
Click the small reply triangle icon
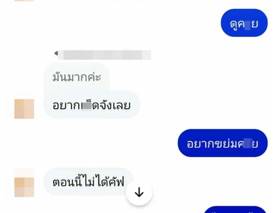(56, 53)
